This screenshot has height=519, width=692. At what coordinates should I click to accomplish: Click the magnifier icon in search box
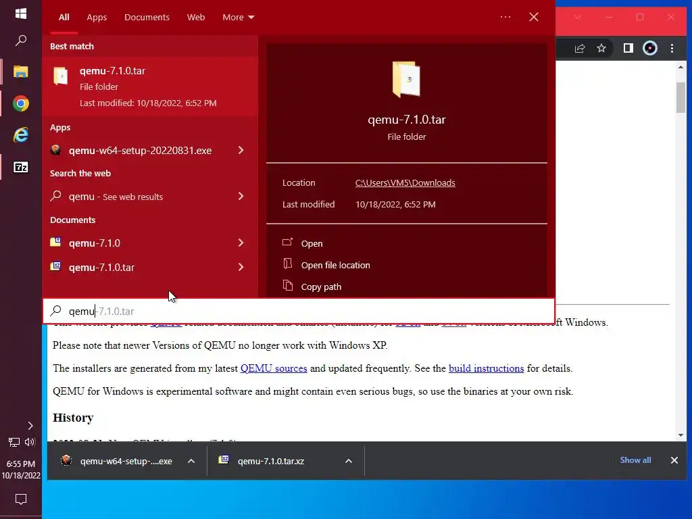click(55, 311)
